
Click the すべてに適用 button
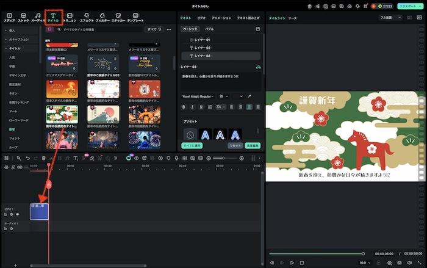192,145
